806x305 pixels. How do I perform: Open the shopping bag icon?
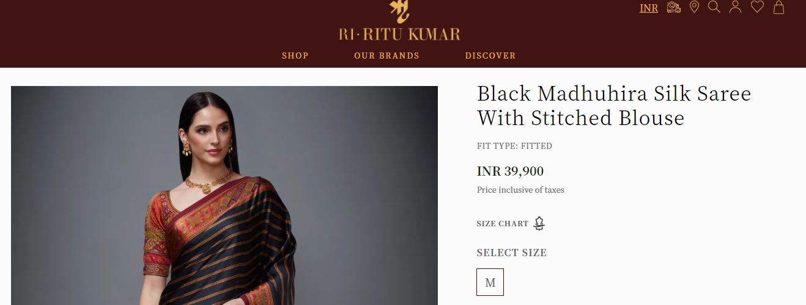pyautogui.click(x=778, y=7)
